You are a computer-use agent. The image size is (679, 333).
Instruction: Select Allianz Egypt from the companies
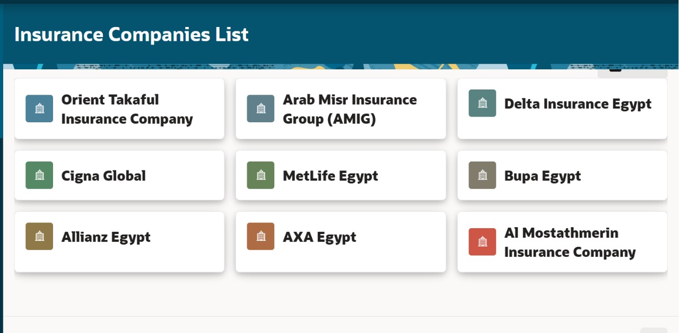[119, 241]
